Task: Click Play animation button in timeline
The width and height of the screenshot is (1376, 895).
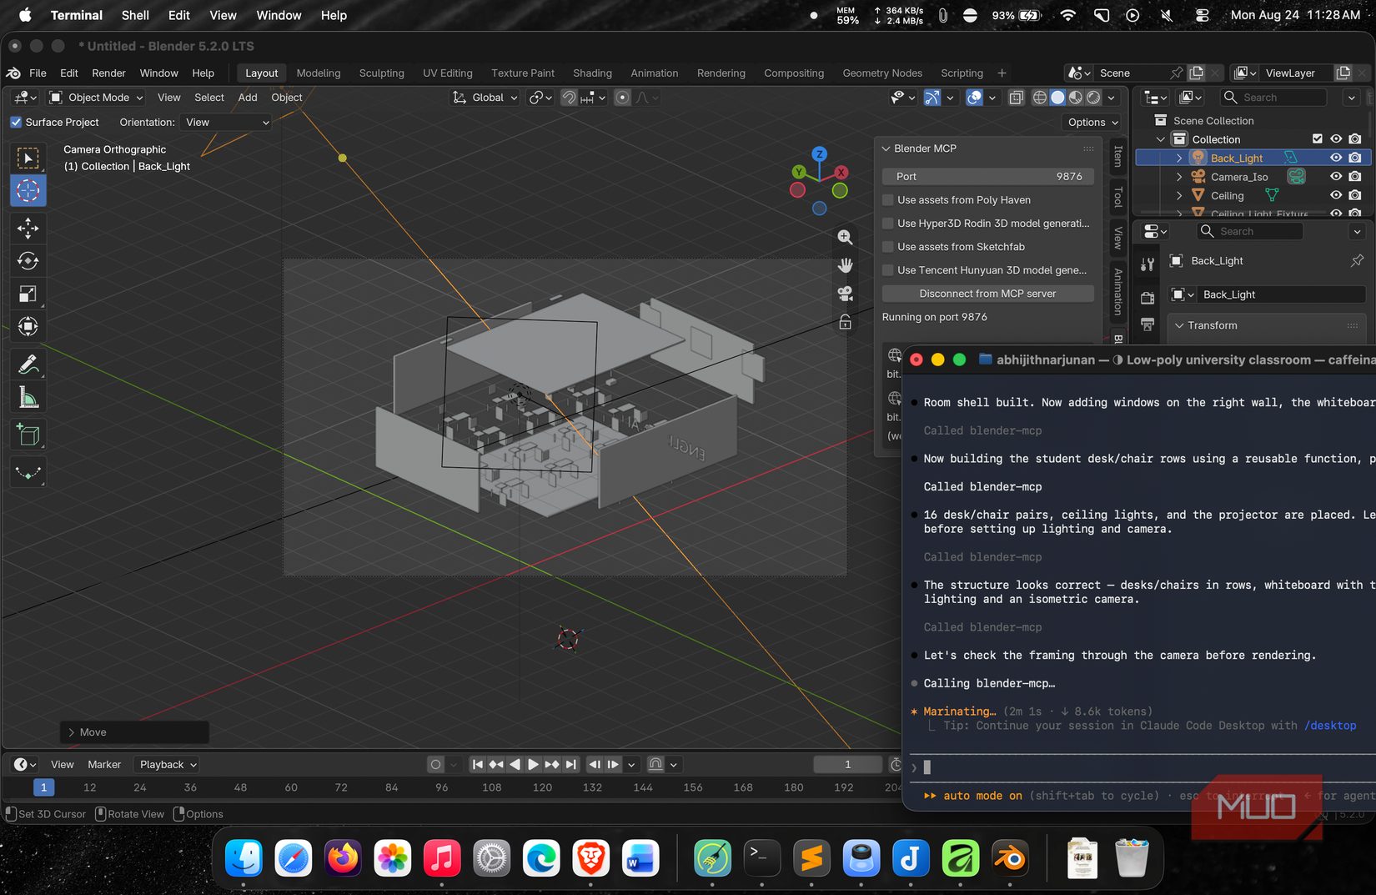Action: click(x=533, y=765)
